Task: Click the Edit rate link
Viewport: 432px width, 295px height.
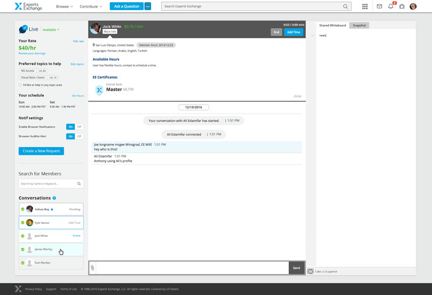Action: (x=78, y=42)
